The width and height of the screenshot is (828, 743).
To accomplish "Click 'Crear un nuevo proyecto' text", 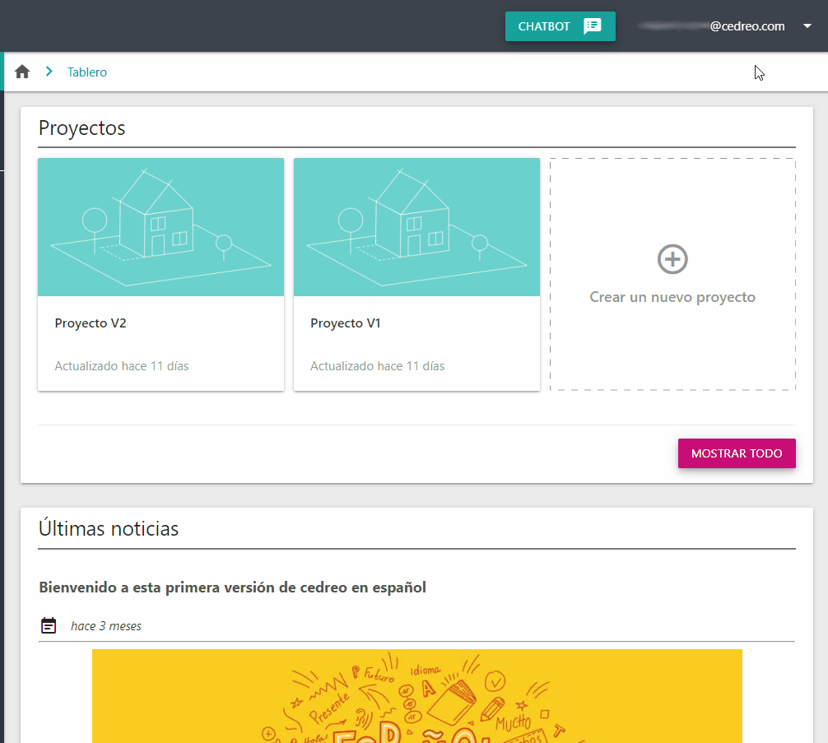I will click(x=672, y=297).
